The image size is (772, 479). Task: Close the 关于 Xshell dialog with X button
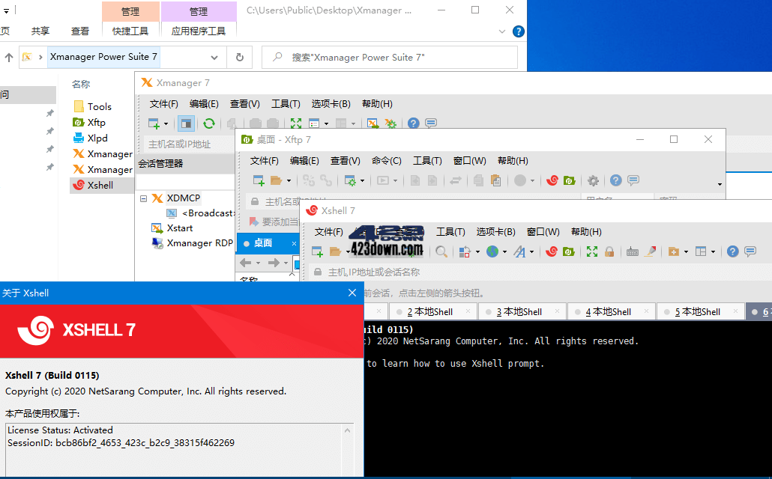[352, 293]
